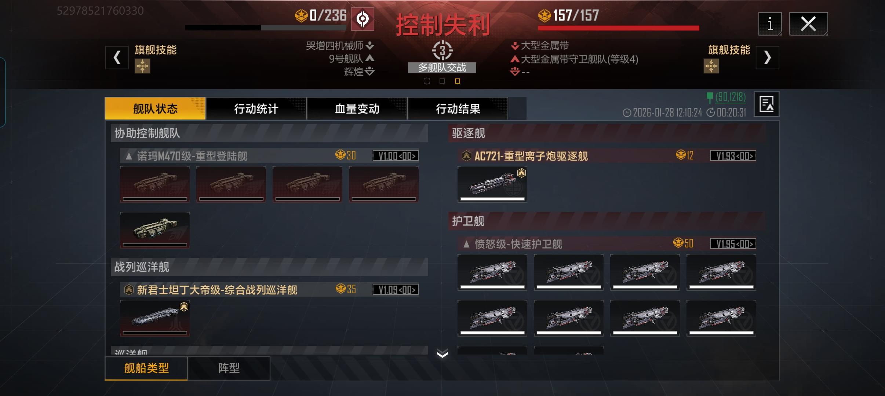Switch to the 行动统计 tab
Image resolution: width=885 pixels, height=396 pixels.
[256, 109]
